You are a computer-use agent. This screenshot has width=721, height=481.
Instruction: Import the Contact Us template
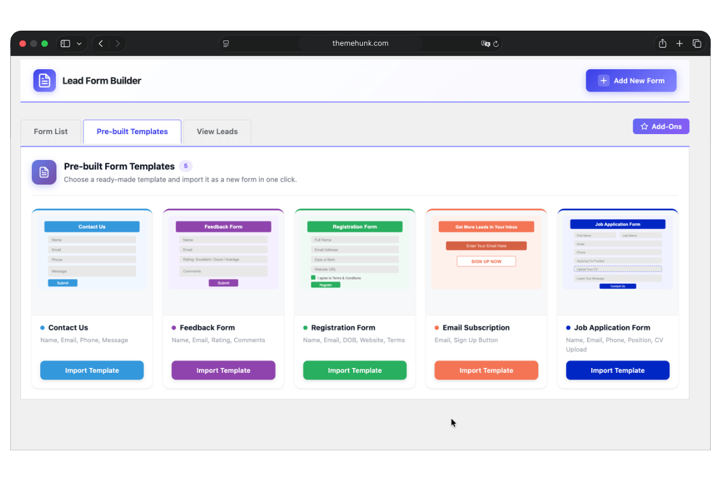coord(92,370)
